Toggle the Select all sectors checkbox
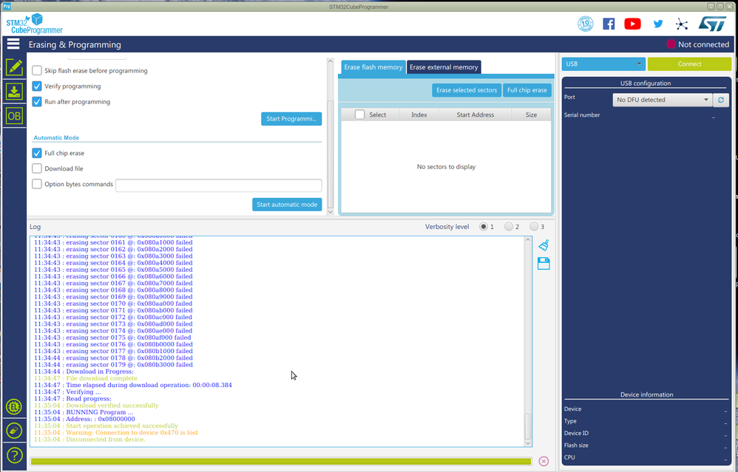This screenshot has height=472, width=738. (x=359, y=114)
